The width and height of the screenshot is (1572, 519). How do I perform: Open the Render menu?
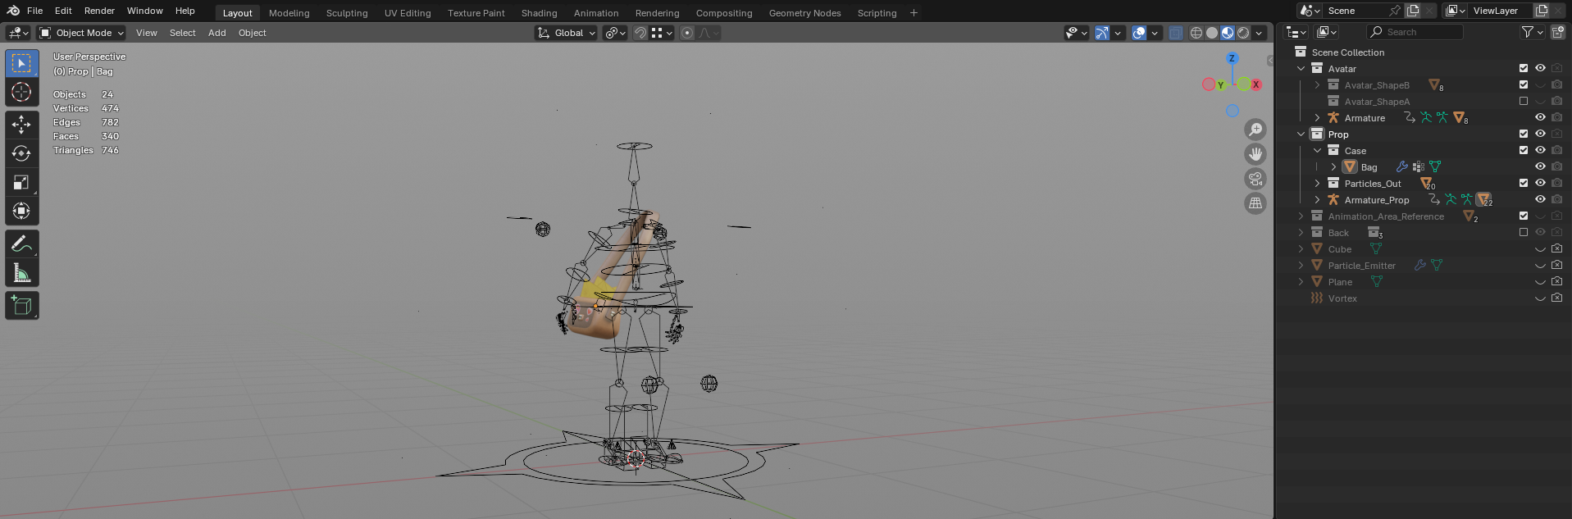(x=99, y=11)
